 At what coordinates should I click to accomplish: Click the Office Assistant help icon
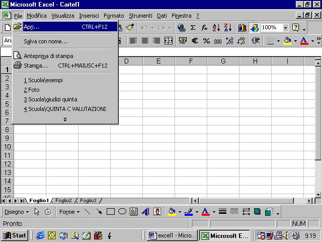pyautogui.click(x=295, y=28)
